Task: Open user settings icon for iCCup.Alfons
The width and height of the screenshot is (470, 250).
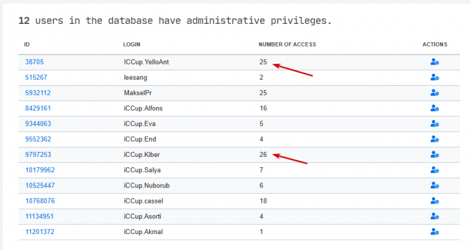Action: 435,108
